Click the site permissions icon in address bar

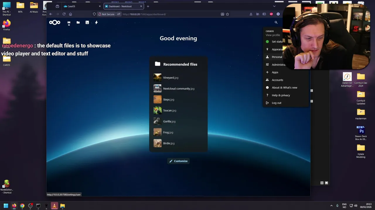tap(119, 14)
